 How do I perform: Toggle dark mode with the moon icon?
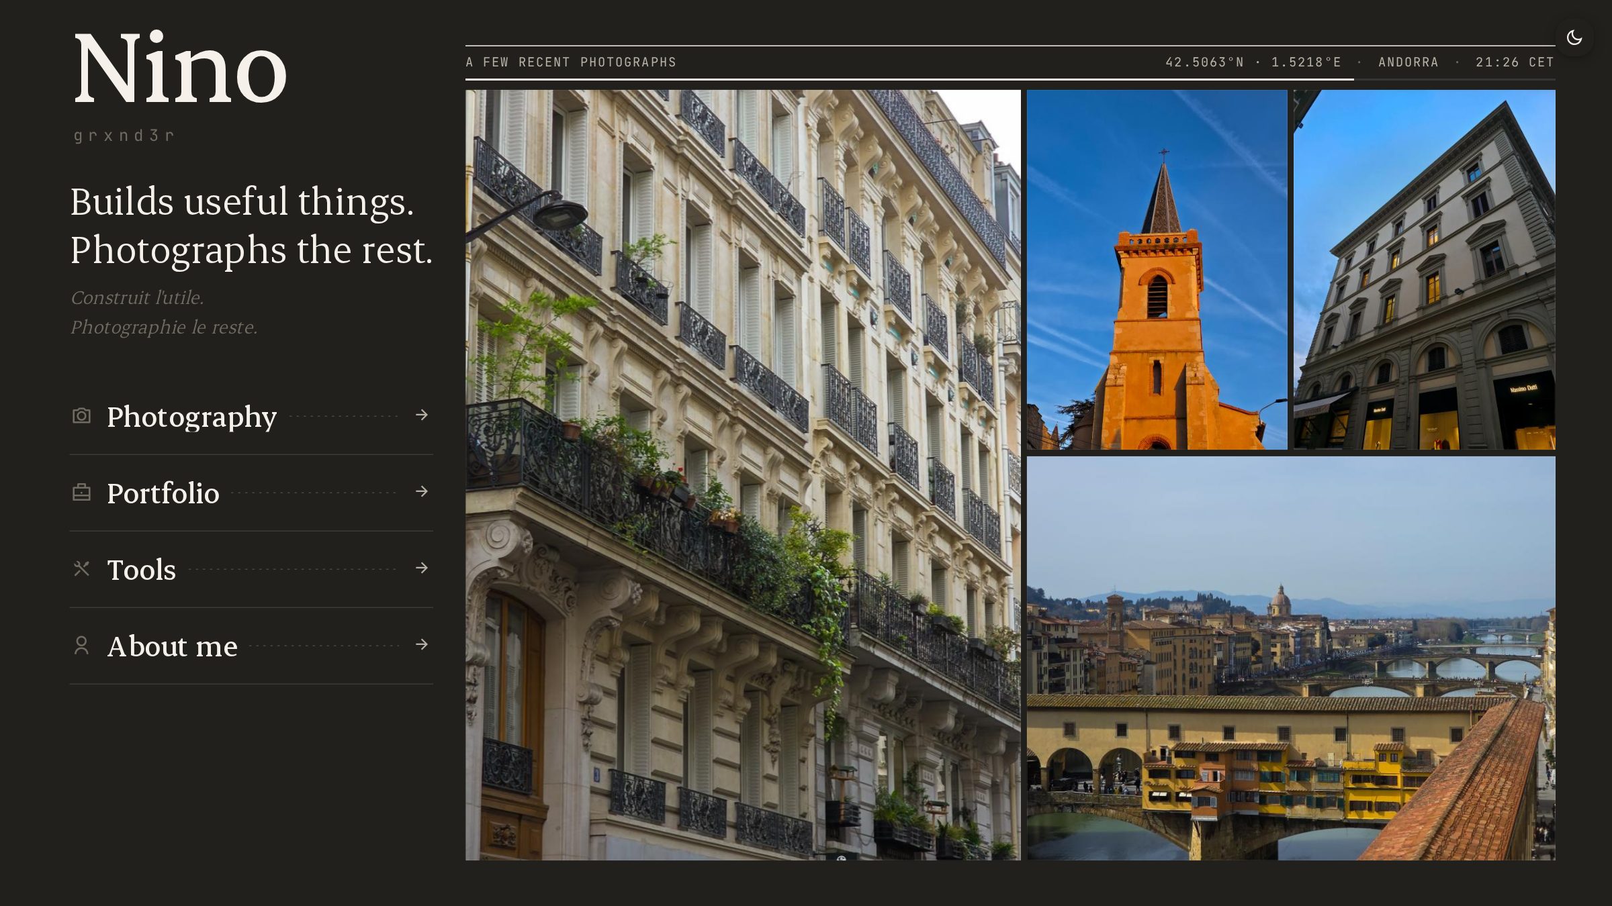(1574, 38)
